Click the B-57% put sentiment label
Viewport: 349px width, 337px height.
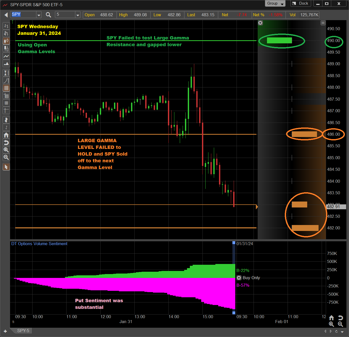[x=243, y=285]
